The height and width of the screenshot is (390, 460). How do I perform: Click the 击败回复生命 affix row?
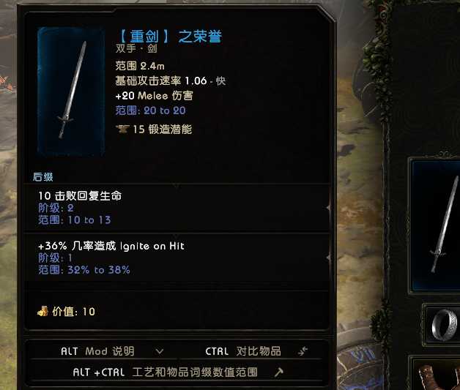[x=177, y=208]
